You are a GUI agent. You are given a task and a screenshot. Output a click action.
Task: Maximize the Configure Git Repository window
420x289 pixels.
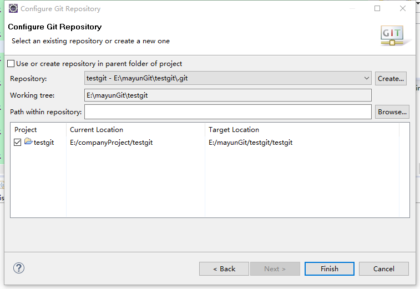pyautogui.click(x=377, y=8)
